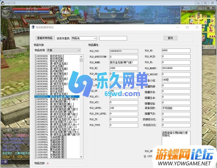Viewport: 217px width, 168px height.
Task: Click the treasure chest icon beside health bar
Action: [x=55, y=10]
